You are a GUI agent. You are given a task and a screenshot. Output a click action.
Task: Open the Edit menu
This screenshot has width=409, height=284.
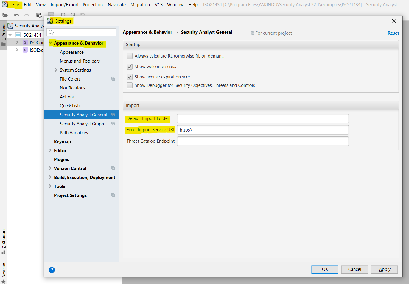(x=28, y=4)
